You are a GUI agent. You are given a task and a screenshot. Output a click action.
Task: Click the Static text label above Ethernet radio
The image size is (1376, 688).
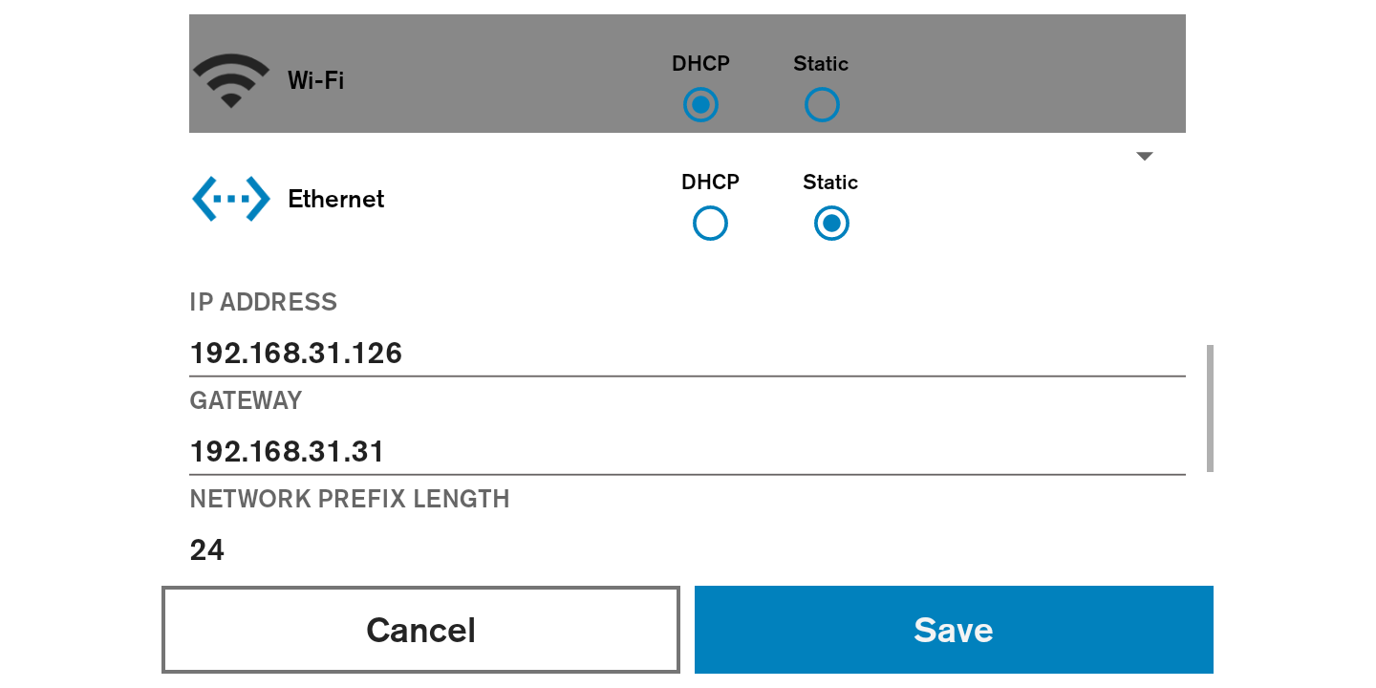830,183
